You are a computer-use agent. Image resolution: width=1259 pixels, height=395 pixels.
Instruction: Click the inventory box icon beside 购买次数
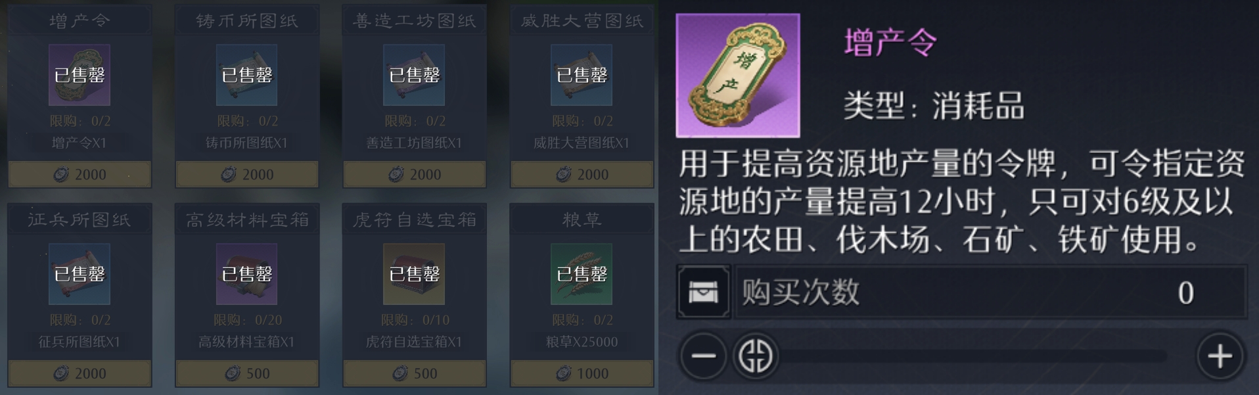coord(704,292)
